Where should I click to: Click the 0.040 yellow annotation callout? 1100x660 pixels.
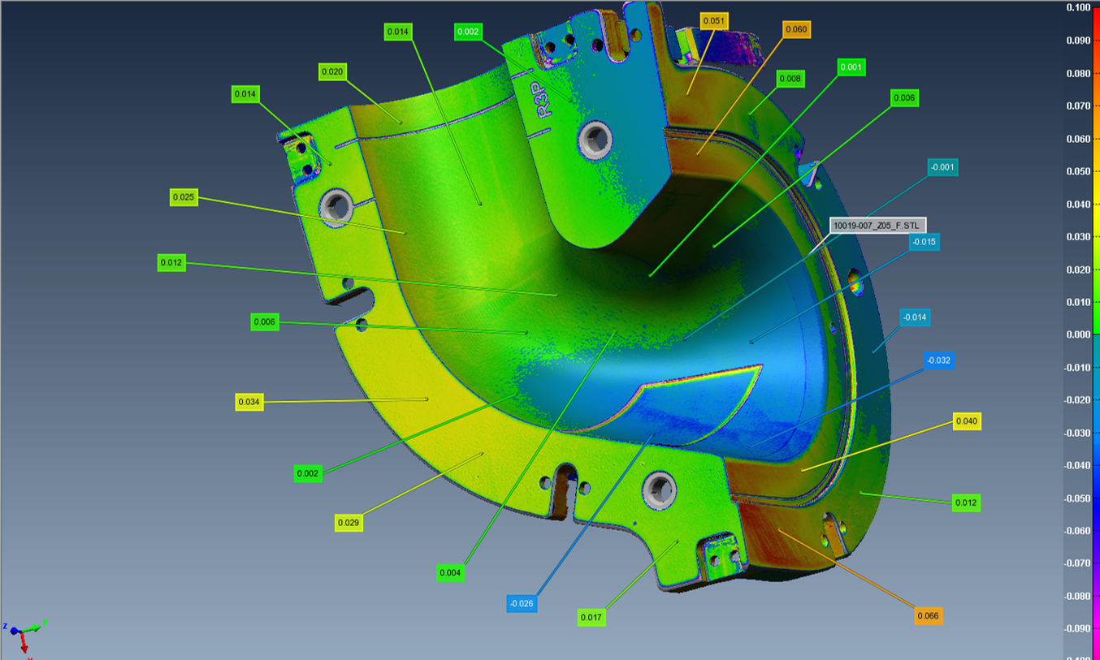[967, 421]
